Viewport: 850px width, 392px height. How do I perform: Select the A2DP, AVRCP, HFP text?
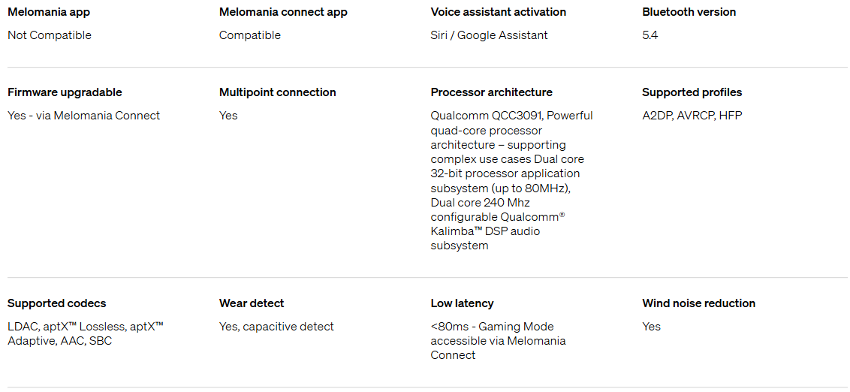coord(692,116)
